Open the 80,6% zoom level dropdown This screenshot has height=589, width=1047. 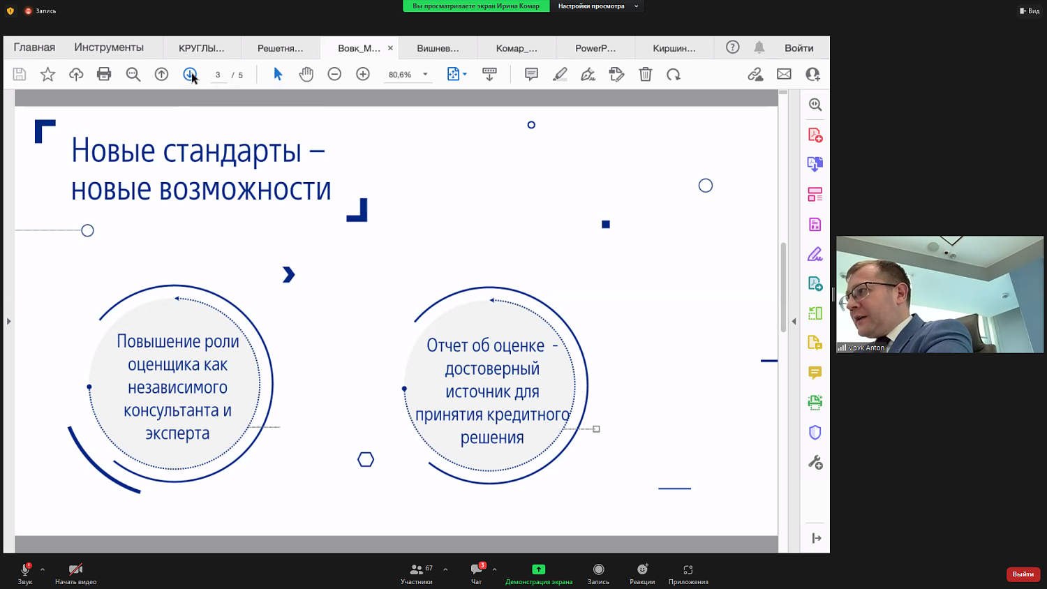pos(425,75)
